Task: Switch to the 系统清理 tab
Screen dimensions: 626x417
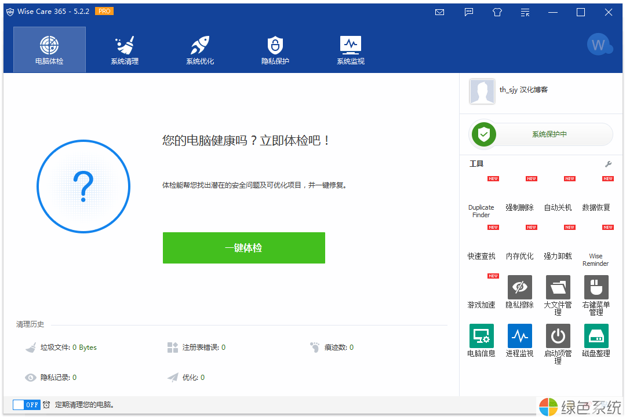Action: point(124,49)
